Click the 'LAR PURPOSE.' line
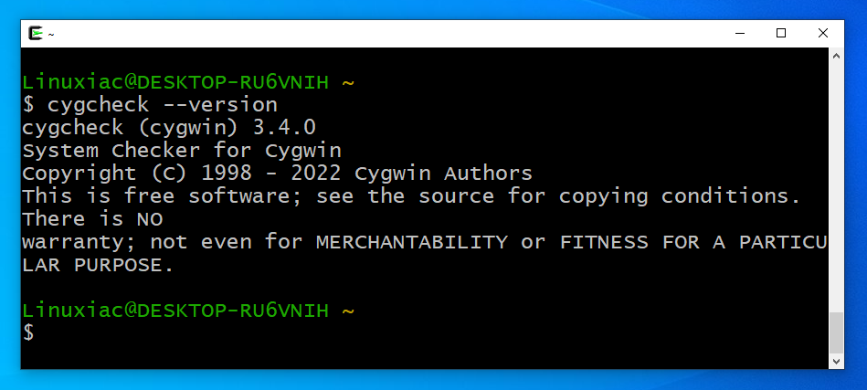Viewport: 867px width, 390px height. 98,265
